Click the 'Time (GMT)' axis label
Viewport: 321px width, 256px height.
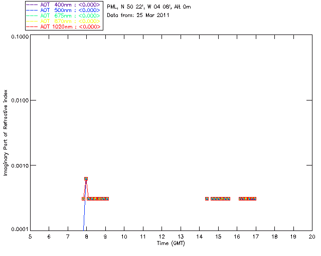[171, 243]
